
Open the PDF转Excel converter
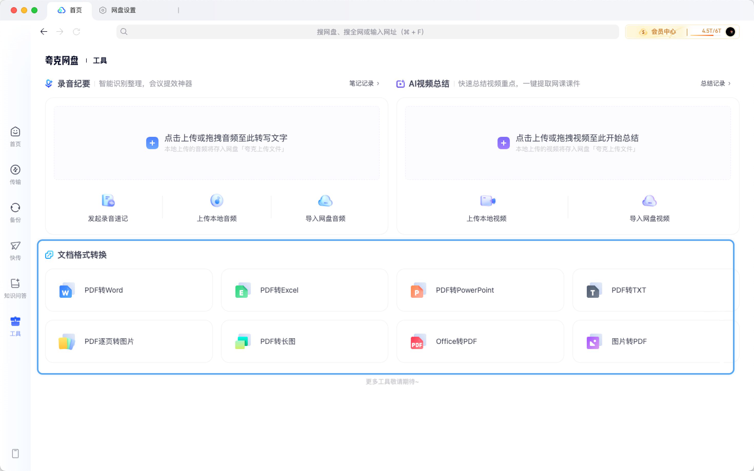pyautogui.click(x=304, y=290)
